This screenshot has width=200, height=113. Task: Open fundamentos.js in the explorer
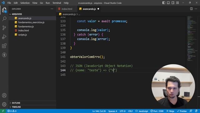tap(32, 26)
